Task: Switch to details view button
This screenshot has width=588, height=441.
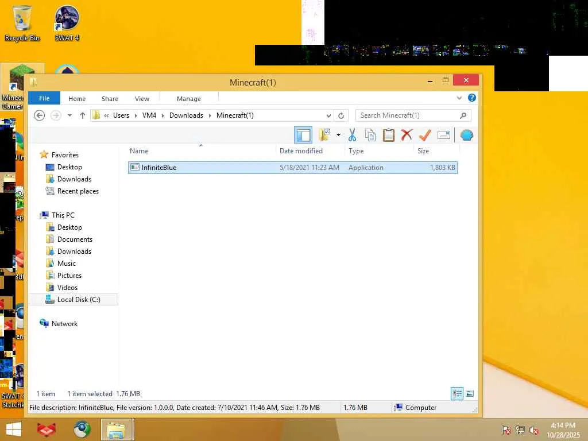Action: (457, 393)
